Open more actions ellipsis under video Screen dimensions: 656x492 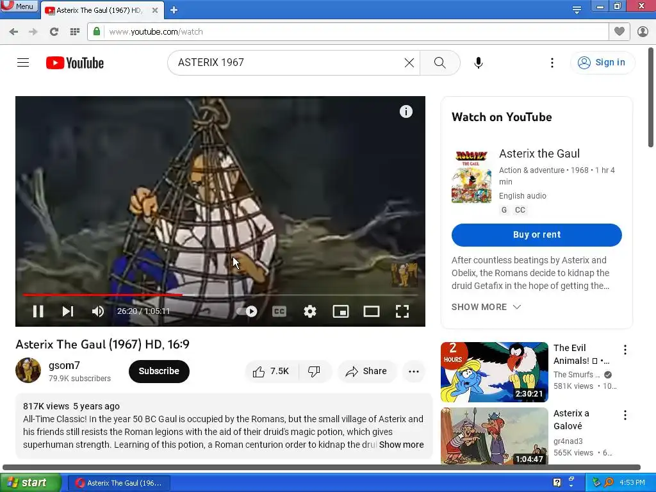click(414, 371)
